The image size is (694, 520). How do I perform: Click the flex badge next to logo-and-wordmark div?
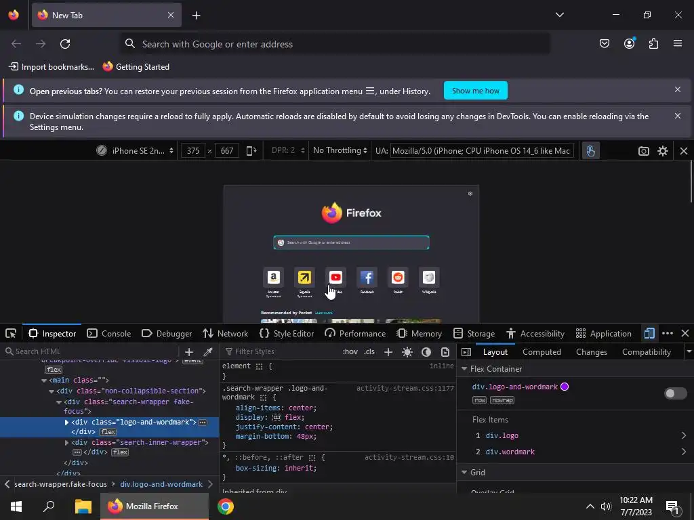click(x=108, y=432)
